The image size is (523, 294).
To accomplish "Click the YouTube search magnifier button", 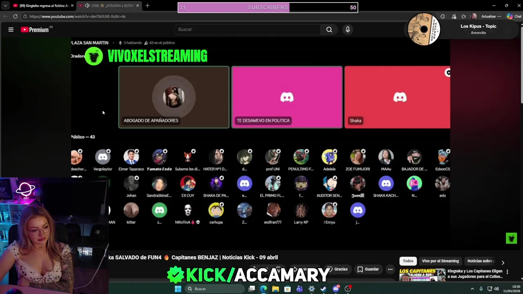I will tap(329, 29).
